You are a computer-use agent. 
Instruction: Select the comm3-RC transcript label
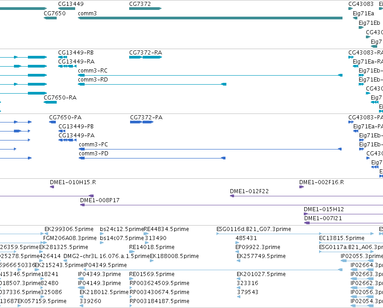pos(93,71)
